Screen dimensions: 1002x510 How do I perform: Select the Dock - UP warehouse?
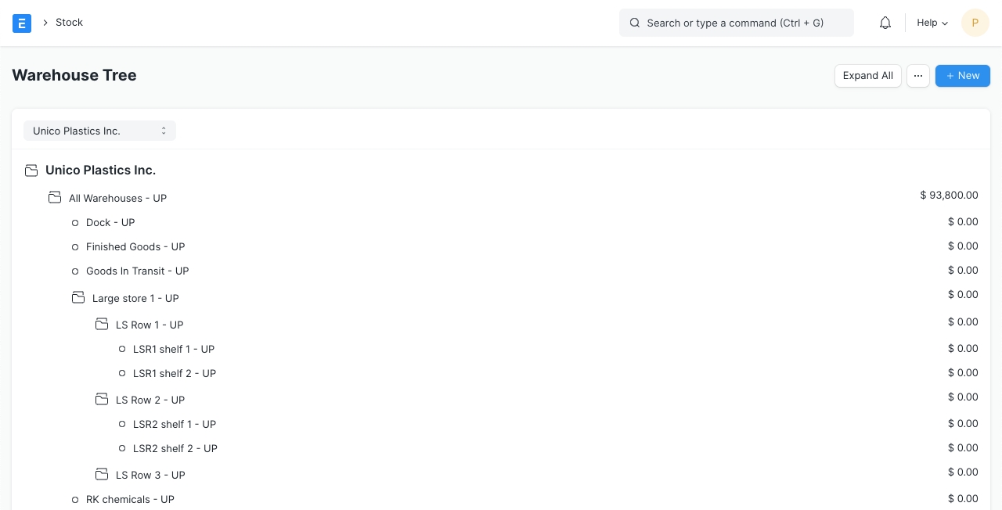pyautogui.click(x=110, y=223)
